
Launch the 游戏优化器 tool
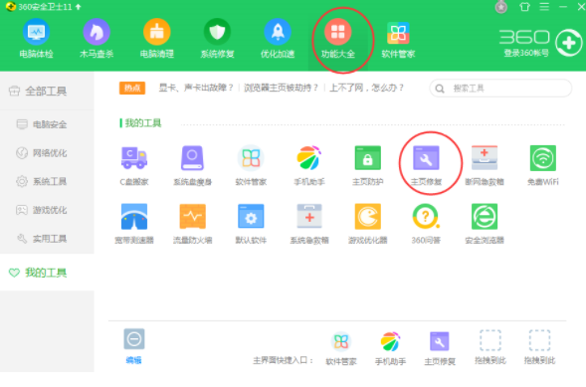pyautogui.click(x=367, y=224)
